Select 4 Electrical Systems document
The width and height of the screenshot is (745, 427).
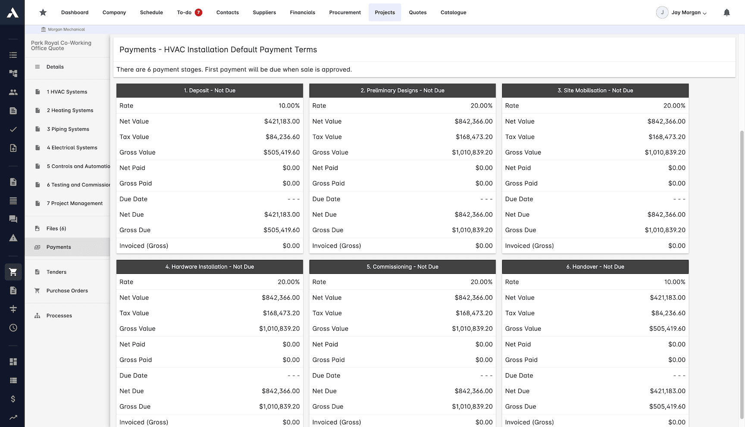[72, 147]
